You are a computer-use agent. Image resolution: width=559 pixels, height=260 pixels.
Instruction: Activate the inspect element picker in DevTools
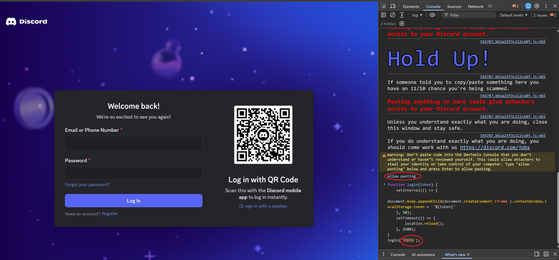[x=383, y=6]
